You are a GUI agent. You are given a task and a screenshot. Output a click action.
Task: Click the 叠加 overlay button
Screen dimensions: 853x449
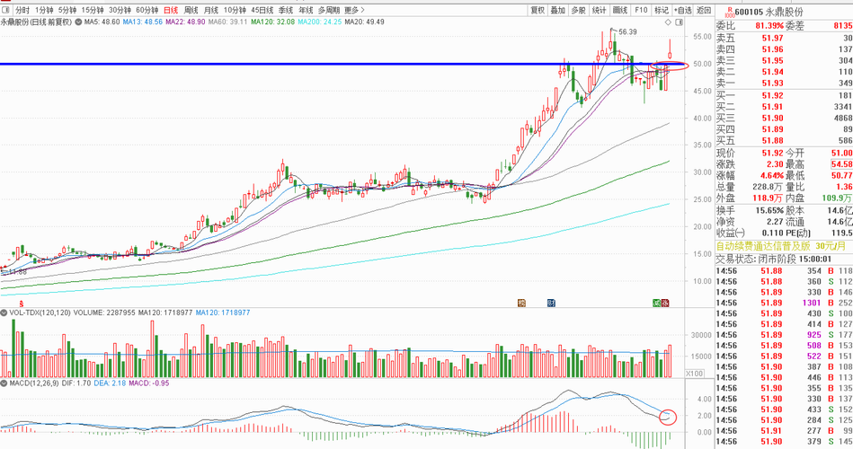click(557, 11)
